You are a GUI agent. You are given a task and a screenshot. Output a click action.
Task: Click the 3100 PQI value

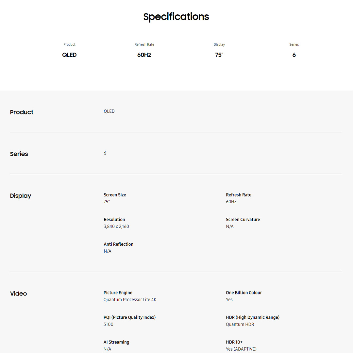[x=109, y=325]
